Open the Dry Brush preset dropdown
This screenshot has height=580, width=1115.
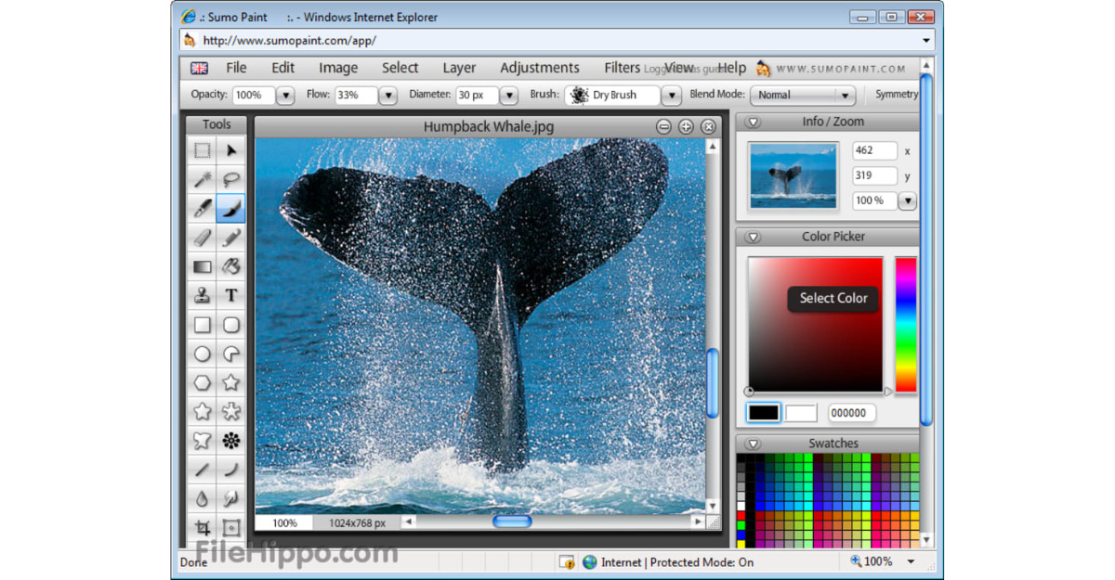pyautogui.click(x=672, y=95)
